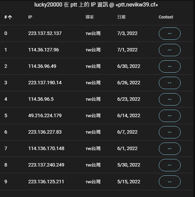
Task: Open Context button for 223.136.125.211
Action: 170,182
